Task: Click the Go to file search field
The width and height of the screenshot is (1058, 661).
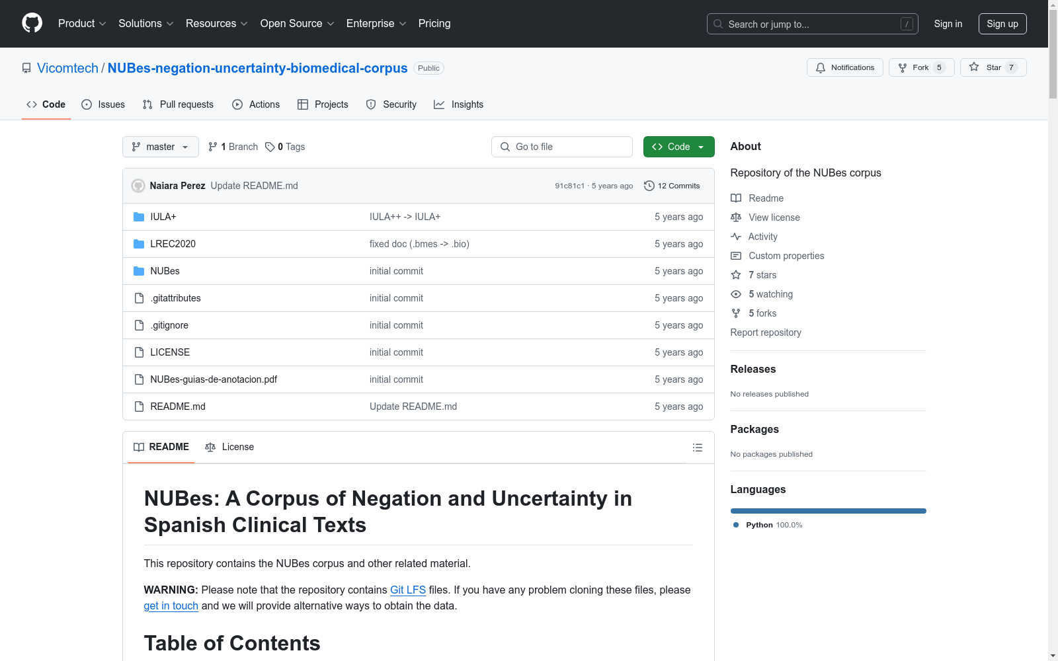Action: point(562,147)
